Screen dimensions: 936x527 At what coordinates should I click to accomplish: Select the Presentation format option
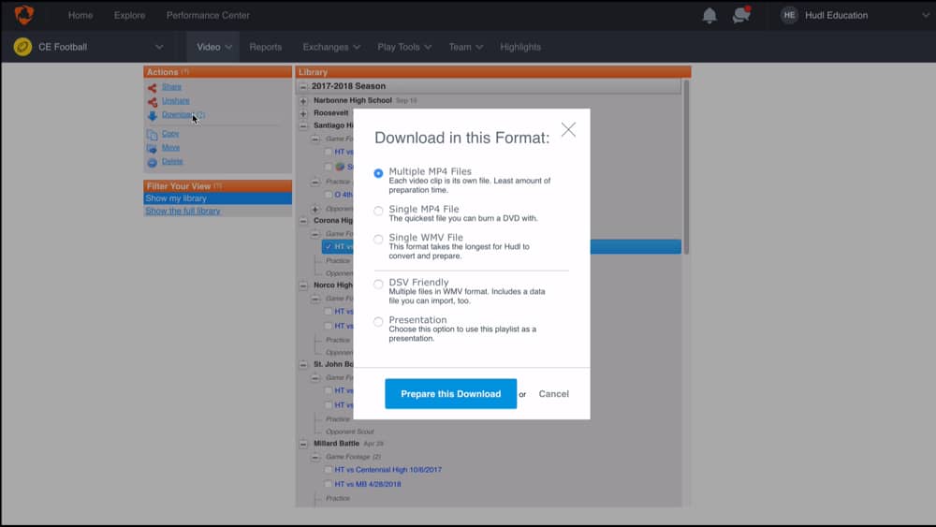[x=378, y=321]
